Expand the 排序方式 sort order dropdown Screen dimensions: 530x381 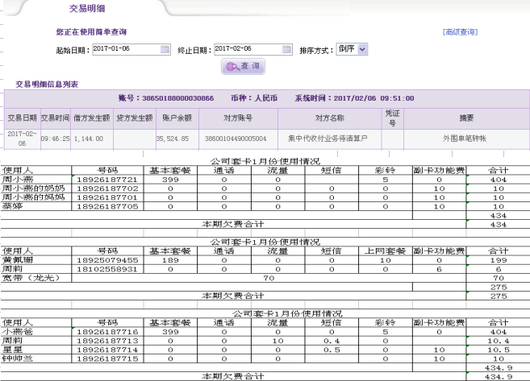click(x=361, y=49)
